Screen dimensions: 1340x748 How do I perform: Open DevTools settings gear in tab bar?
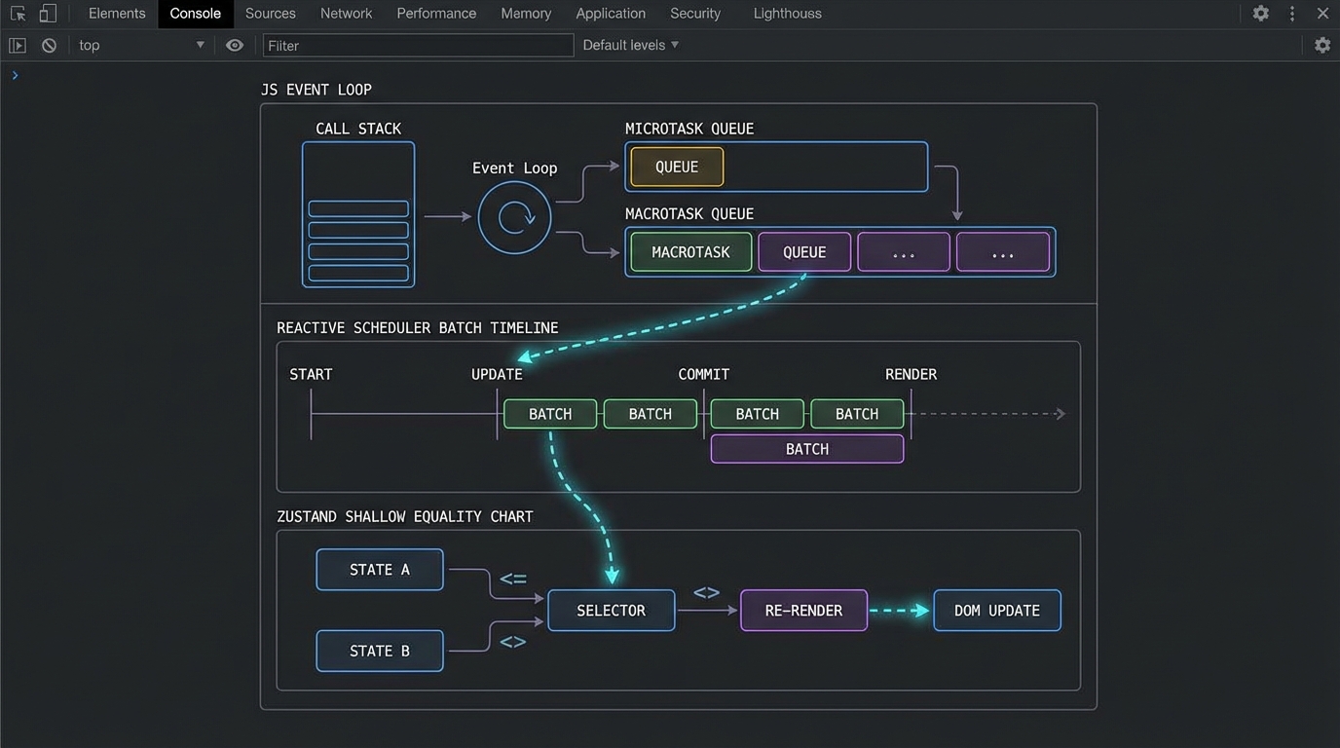[x=1260, y=14]
